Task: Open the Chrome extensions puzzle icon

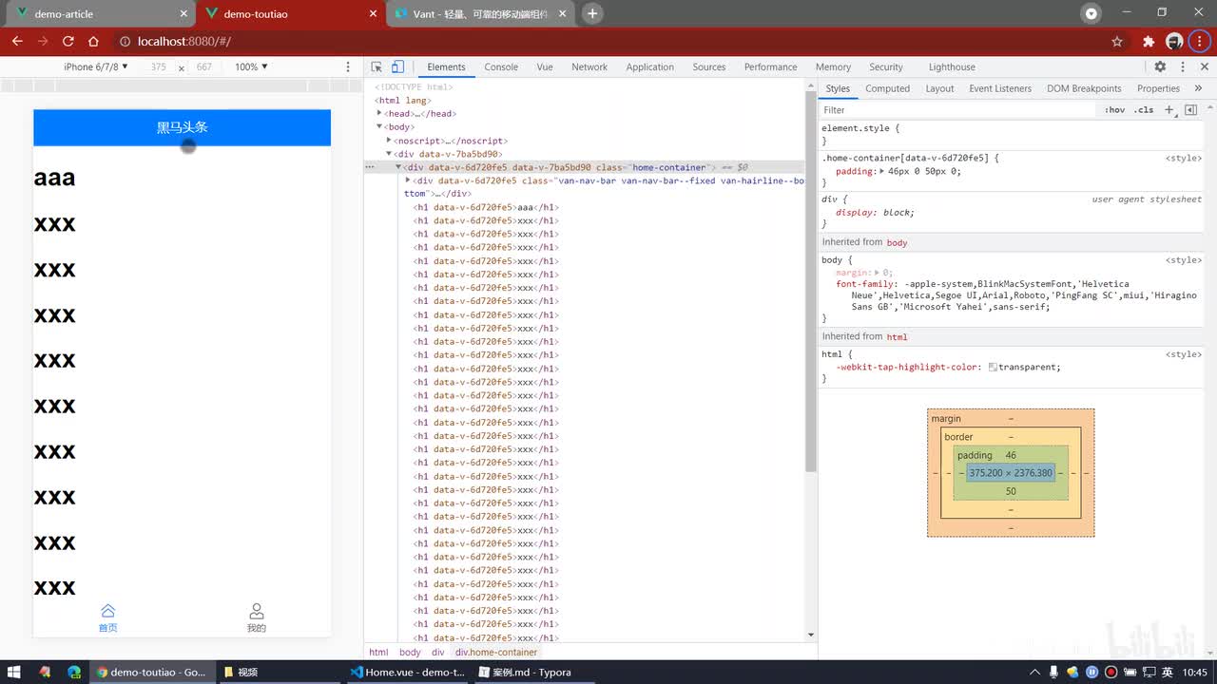Action: pos(1149,42)
